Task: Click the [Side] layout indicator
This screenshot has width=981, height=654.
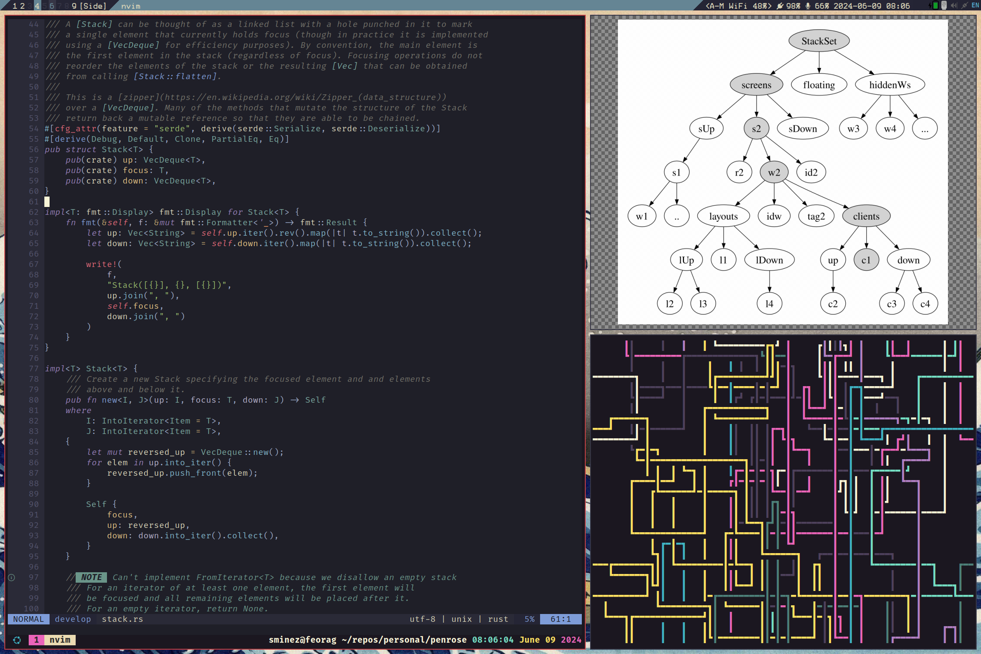Action: pos(93,6)
